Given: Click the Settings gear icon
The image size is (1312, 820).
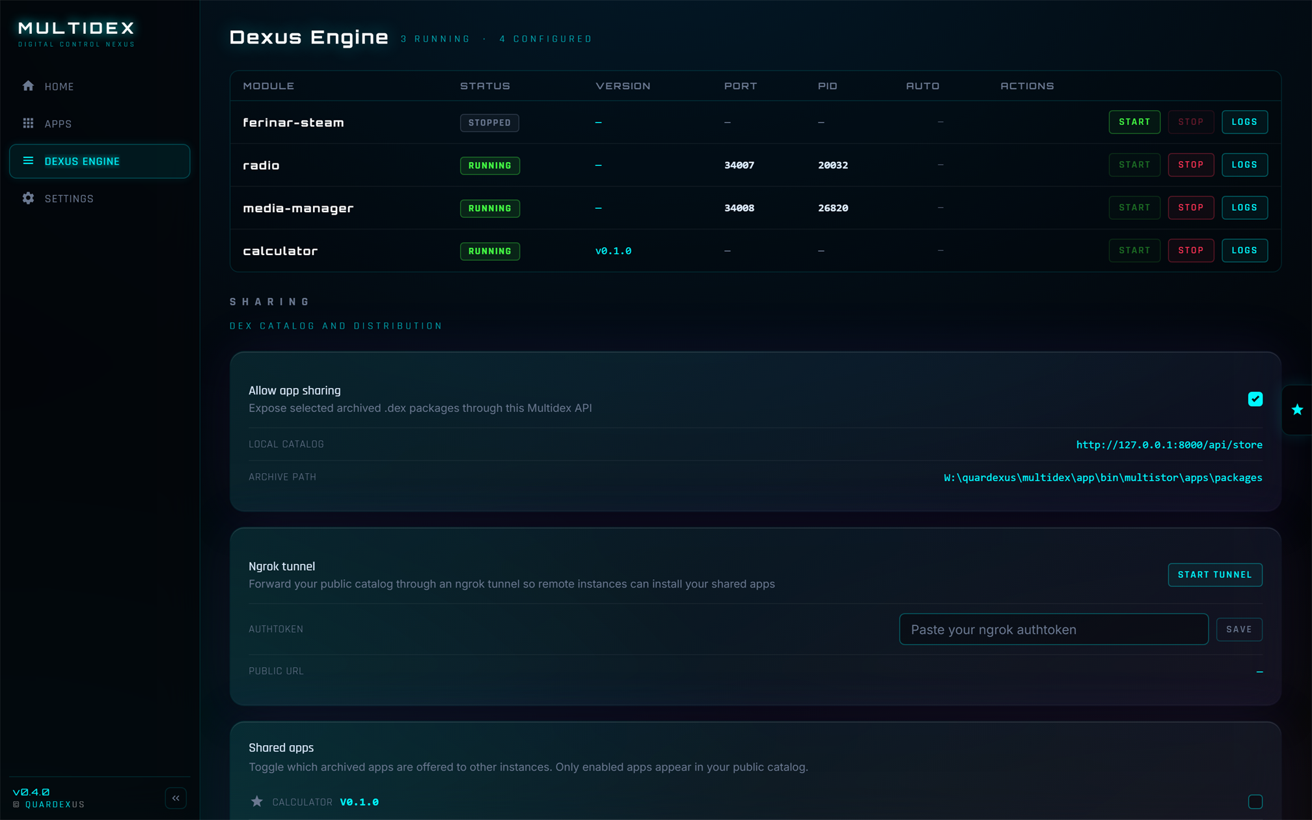Looking at the screenshot, I should 28,198.
